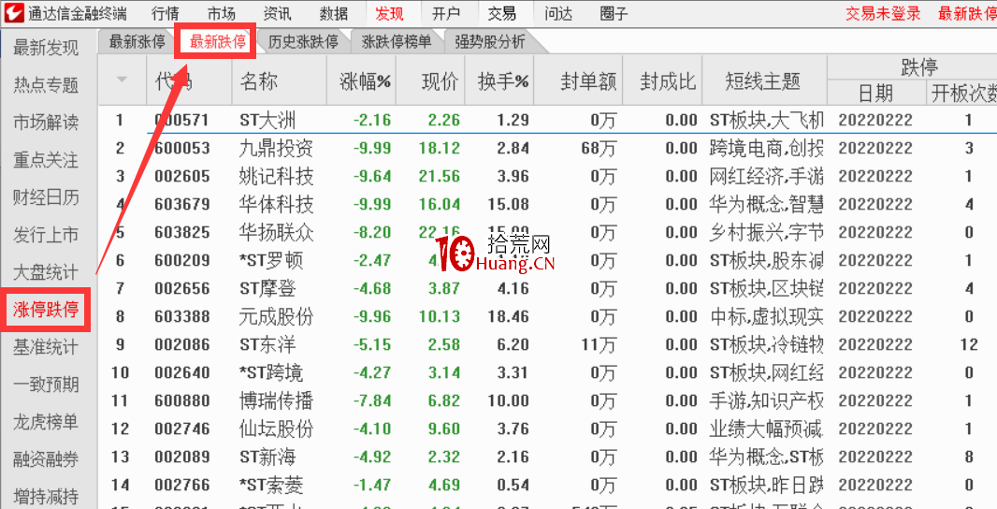Viewport: 997px width, 509px height.
Task: Select the 发现 menu tab
Action: coord(390,13)
